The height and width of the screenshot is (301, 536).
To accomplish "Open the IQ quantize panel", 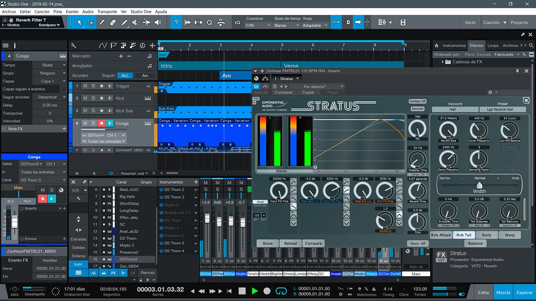I will pos(238,22).
